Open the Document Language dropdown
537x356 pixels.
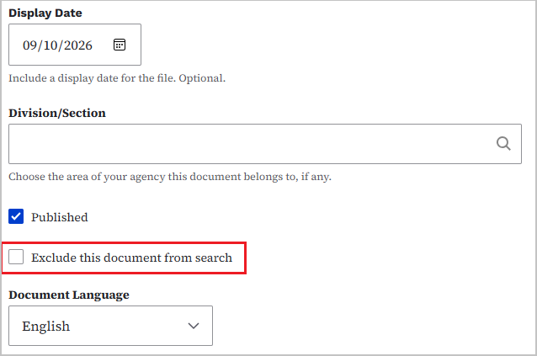(110, 326)
